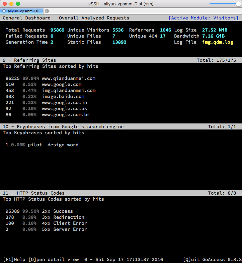Image resolution: width=242 pixels, height=263 pixels.
Task: Click the Active Module: Visitors indicator
Action: [x=204, y=18]
